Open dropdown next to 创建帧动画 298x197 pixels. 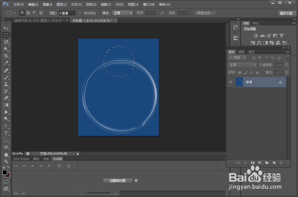tap(136, 181)
